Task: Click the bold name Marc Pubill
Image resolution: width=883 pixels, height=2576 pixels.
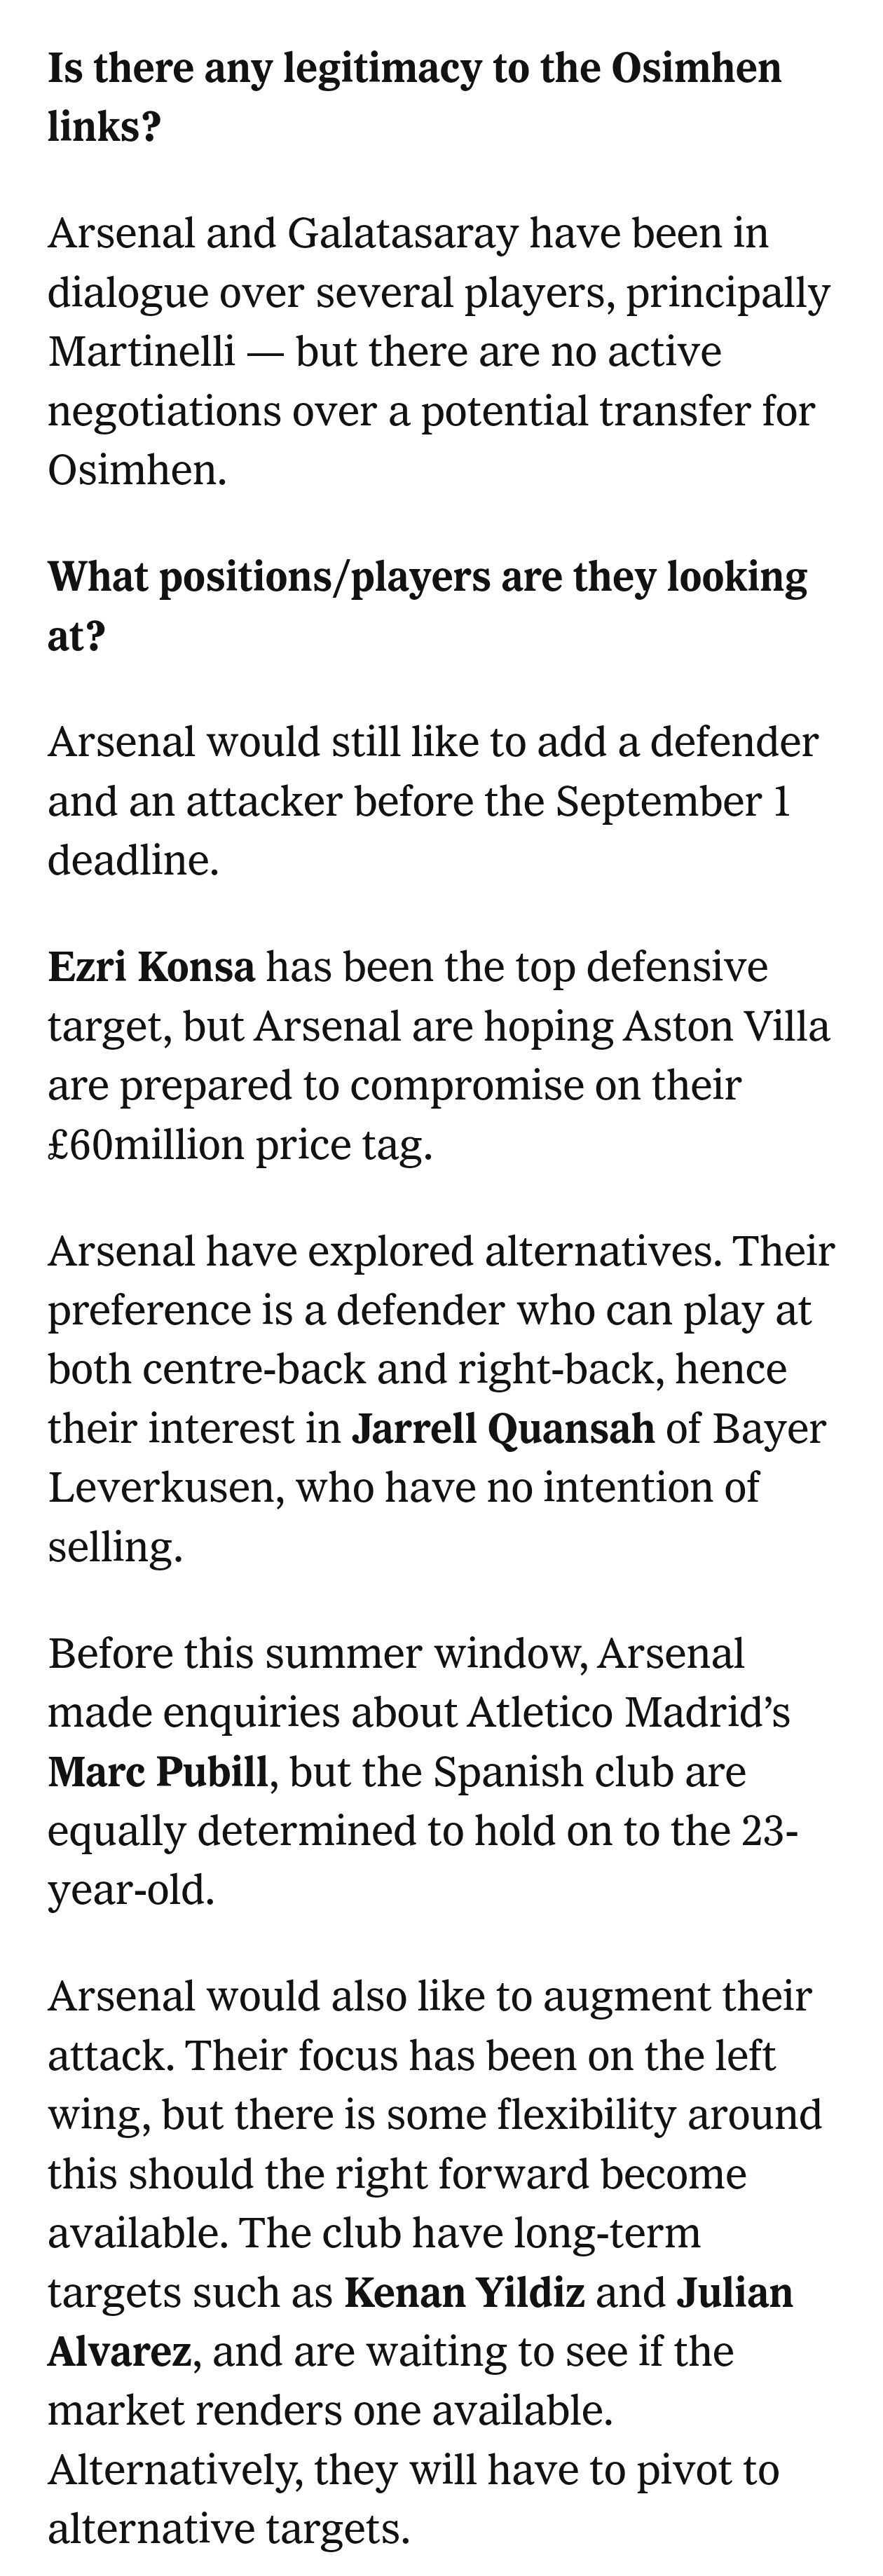Action: click(158, 1771)
